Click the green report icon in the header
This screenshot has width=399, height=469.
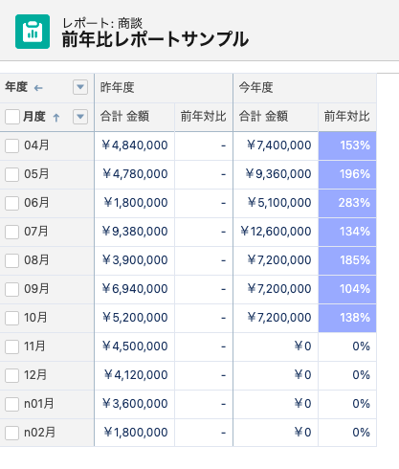click(33, 32)
